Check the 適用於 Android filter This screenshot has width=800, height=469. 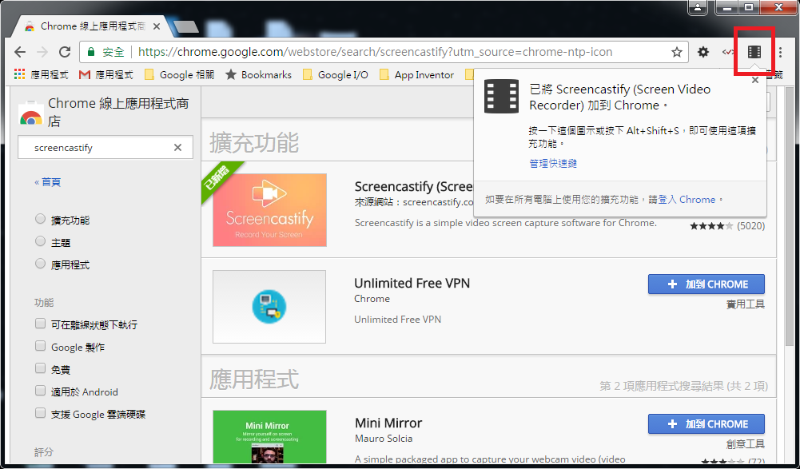point(40,391)
